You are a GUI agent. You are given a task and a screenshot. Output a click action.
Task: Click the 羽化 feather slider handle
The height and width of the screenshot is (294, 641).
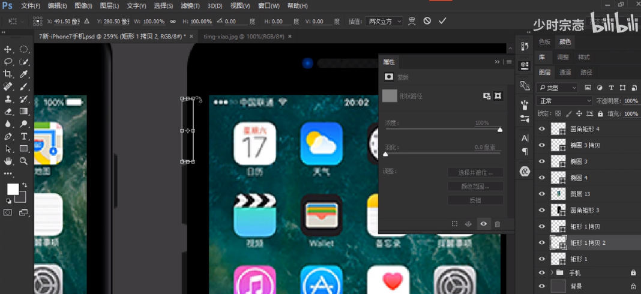[385, 154]
